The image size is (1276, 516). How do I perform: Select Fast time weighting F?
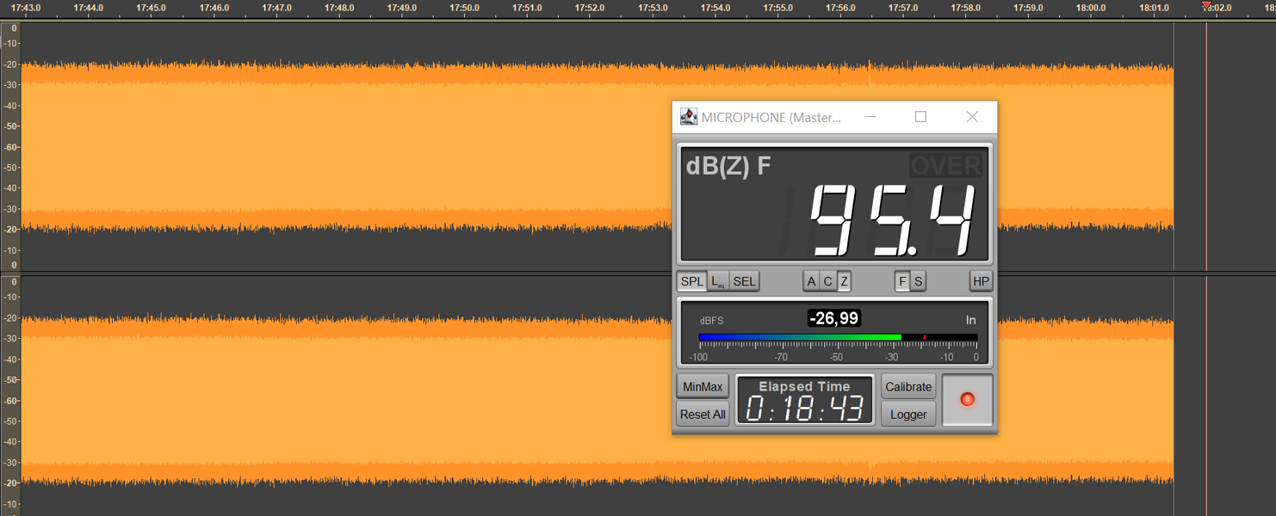[x=902, y=281]
